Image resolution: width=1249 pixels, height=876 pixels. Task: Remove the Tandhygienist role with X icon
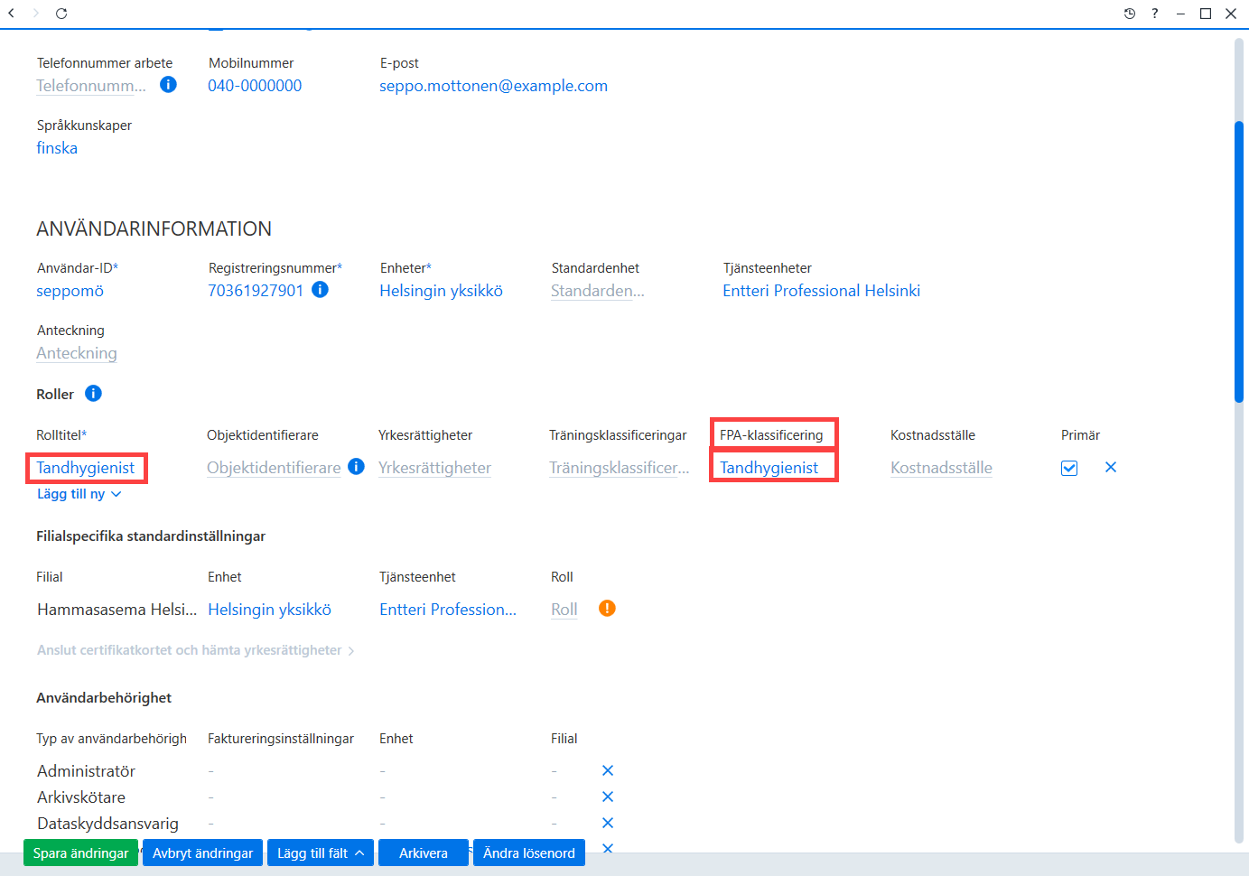[x=1111, y=467]
